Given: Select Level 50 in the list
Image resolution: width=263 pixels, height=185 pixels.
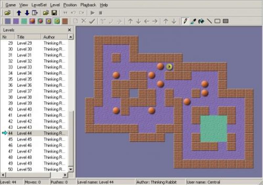Looking at the screenshot, I should [34, 169].
